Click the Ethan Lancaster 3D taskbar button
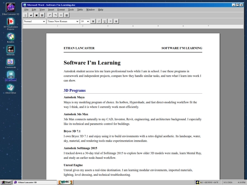 [35, 182]
